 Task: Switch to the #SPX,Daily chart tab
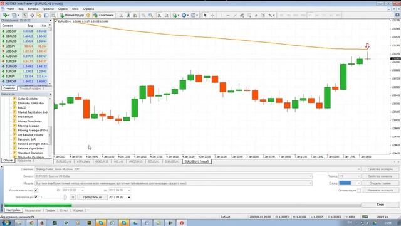point(83,161)
